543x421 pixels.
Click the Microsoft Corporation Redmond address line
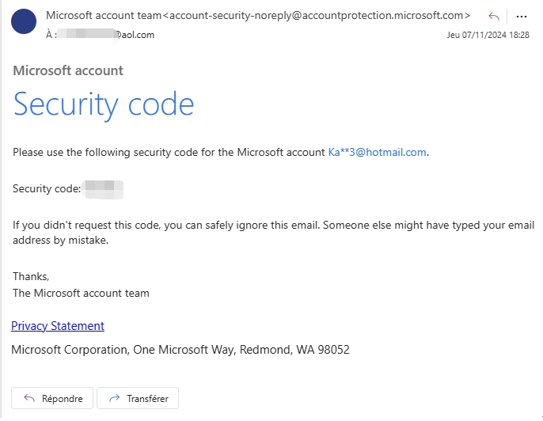pyautogui.click(x=180, y=349)
